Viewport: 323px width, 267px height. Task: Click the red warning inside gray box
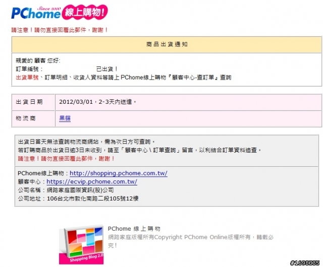point(66,159)
